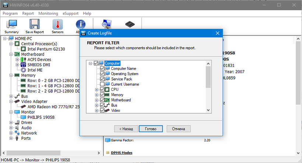The image size is (302, 163).
Task: Click the Отмена cancel button
Action: tap(179, 129)
